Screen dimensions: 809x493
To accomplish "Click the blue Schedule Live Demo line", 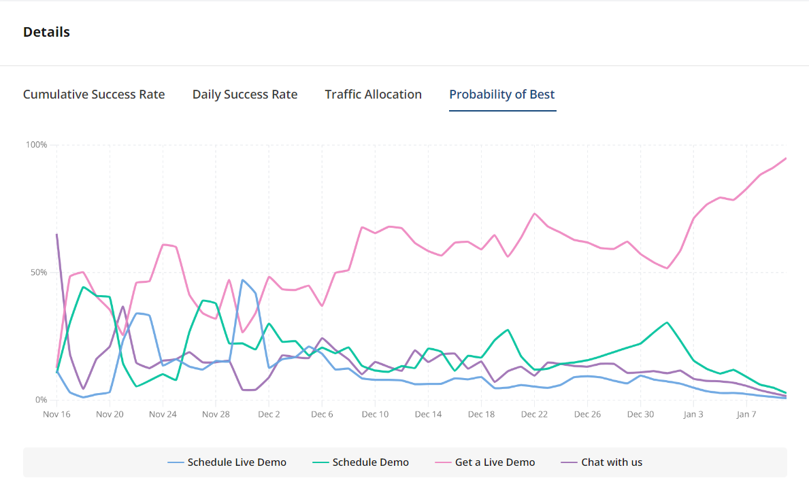I will tap(244, 279).
